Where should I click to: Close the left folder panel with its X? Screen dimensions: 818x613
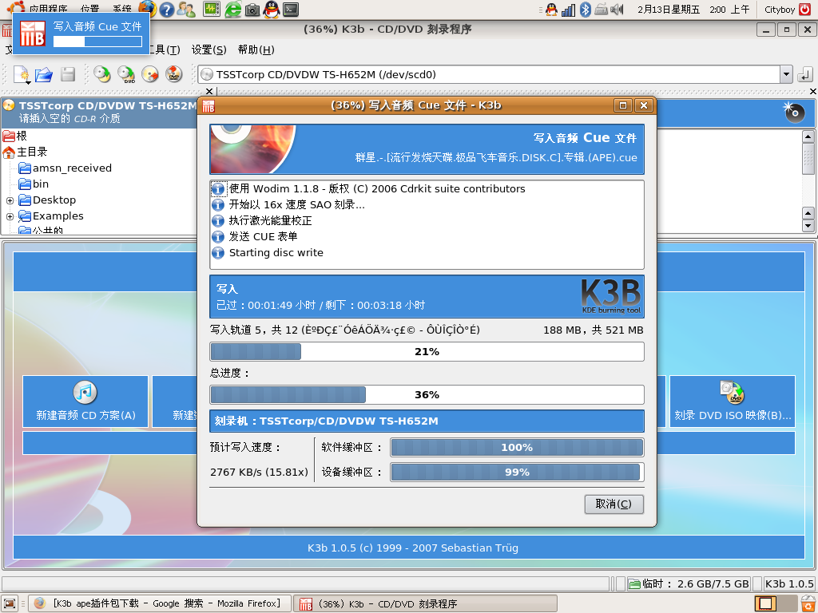[209, 91]
